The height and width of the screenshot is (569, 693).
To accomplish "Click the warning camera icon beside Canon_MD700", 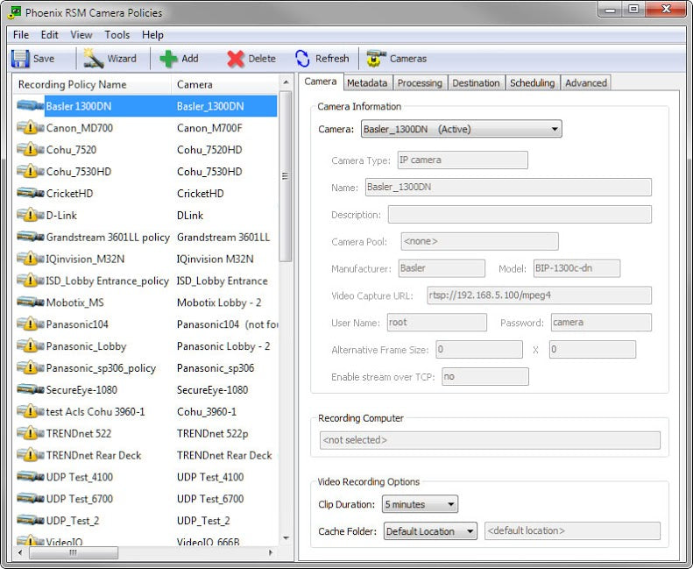I will (x=30, y=128).
